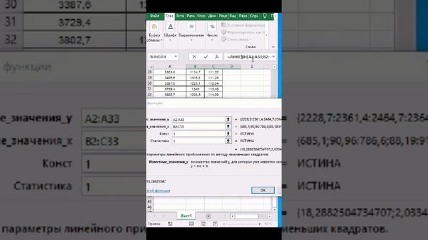Click range selector icon beside Конст
This screenshot has width=428, height=240.
coord(228,133)
